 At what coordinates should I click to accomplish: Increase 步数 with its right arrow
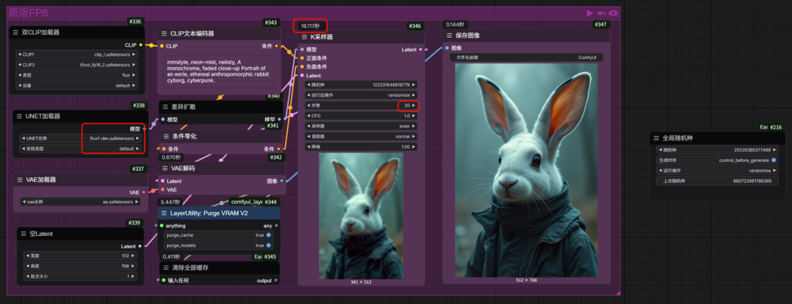coord(415,105)
